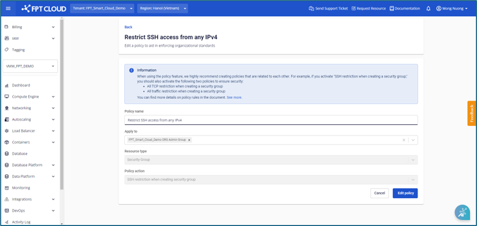Screen dimensions: 477x226
Task: Open the Tenant selector dropdown
Action: pos(104,9)
